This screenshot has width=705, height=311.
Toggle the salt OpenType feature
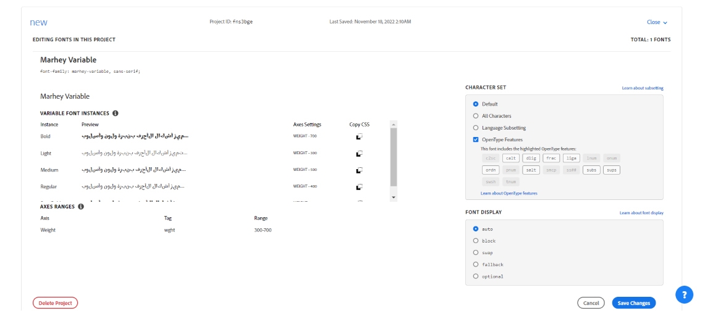(x=531, y=170)
